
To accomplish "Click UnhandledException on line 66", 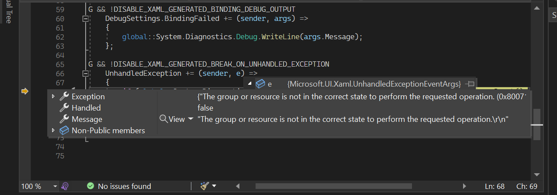I will coord(143,74).
